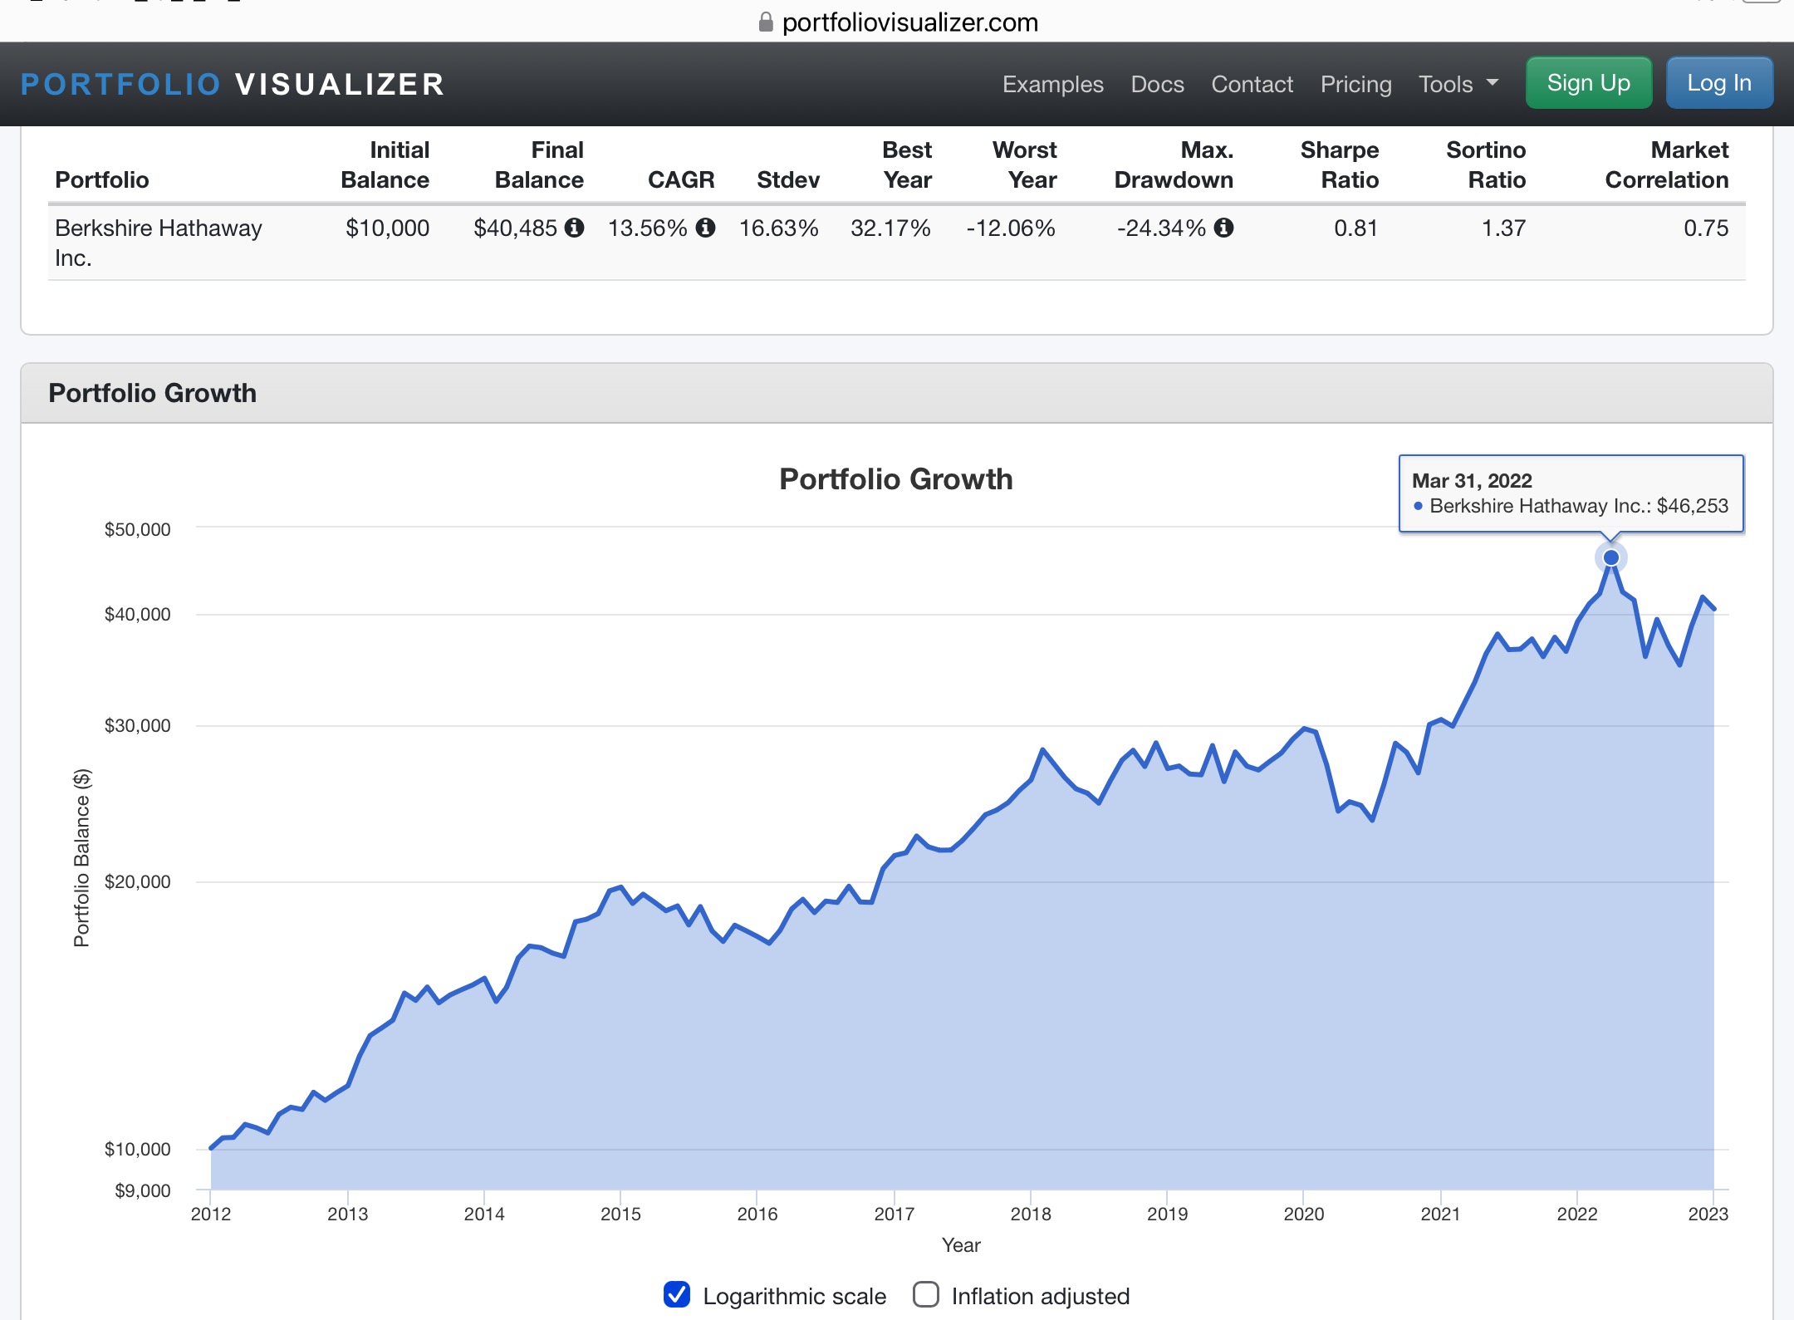Image resolution: width=1794 pixels, height=1320 pixels.
Task: Open the Docs page
Action: pyautogui.click(x=1157, y=84)
